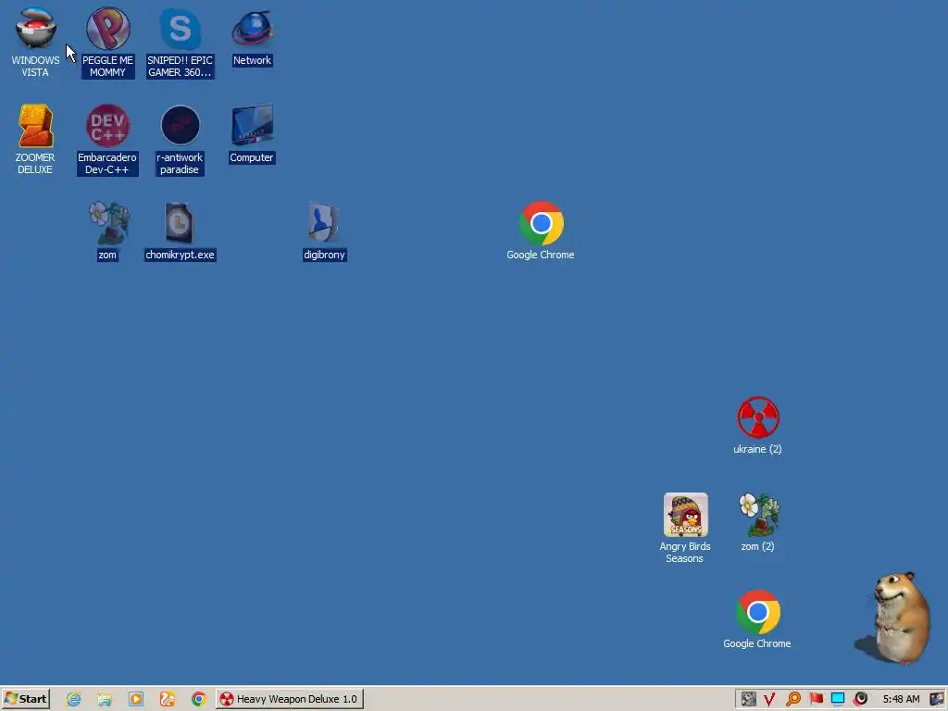Launch UC Browser squirrel icon in taskbar
948x711 pixels.
[x=168, y=699]
